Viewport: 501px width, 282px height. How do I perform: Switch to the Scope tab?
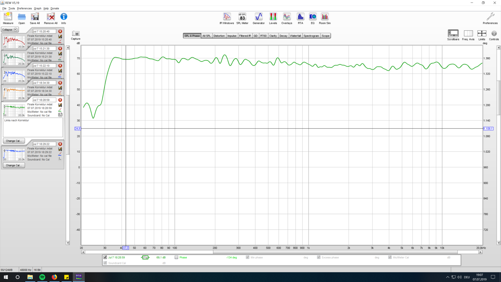pos(325,36)
